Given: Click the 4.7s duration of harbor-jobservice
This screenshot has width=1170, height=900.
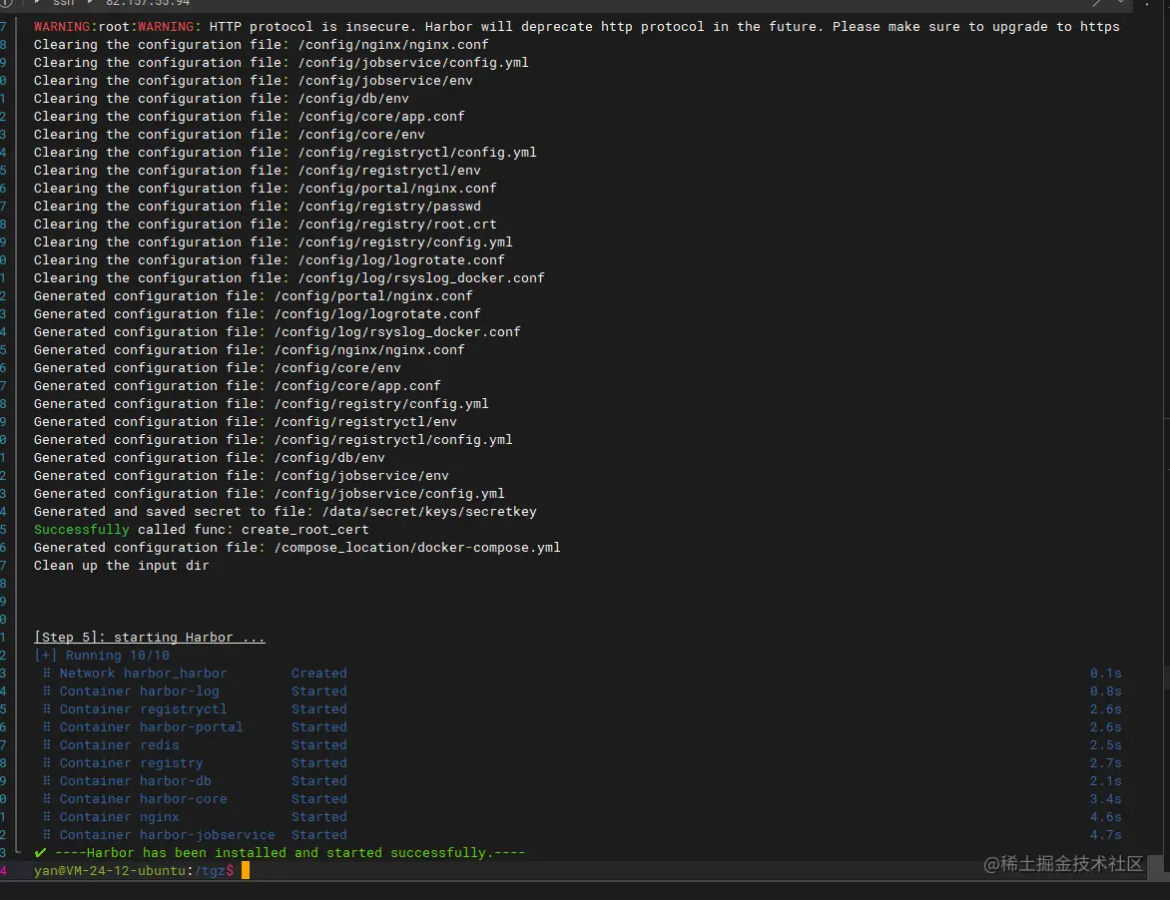Looking at the screenshot, I should tap(1105, 834).
